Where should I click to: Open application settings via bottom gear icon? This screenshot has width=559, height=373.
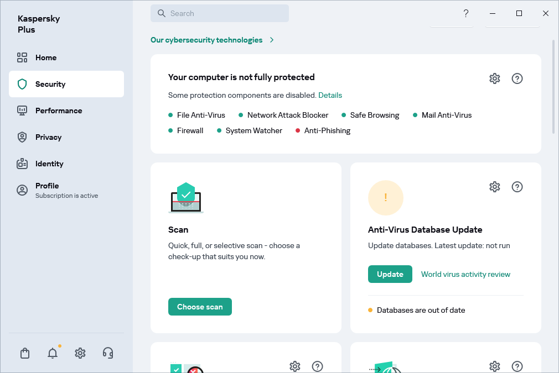tap(80, 353)
